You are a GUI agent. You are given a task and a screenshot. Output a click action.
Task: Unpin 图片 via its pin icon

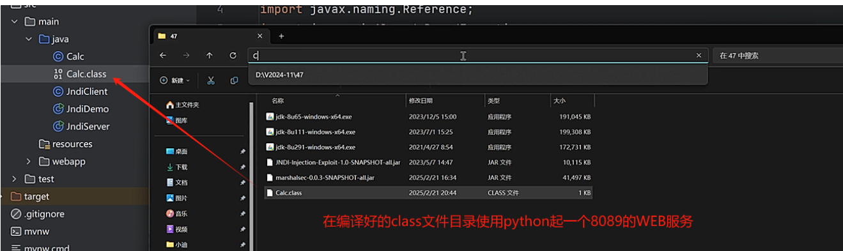coord(242,198)
